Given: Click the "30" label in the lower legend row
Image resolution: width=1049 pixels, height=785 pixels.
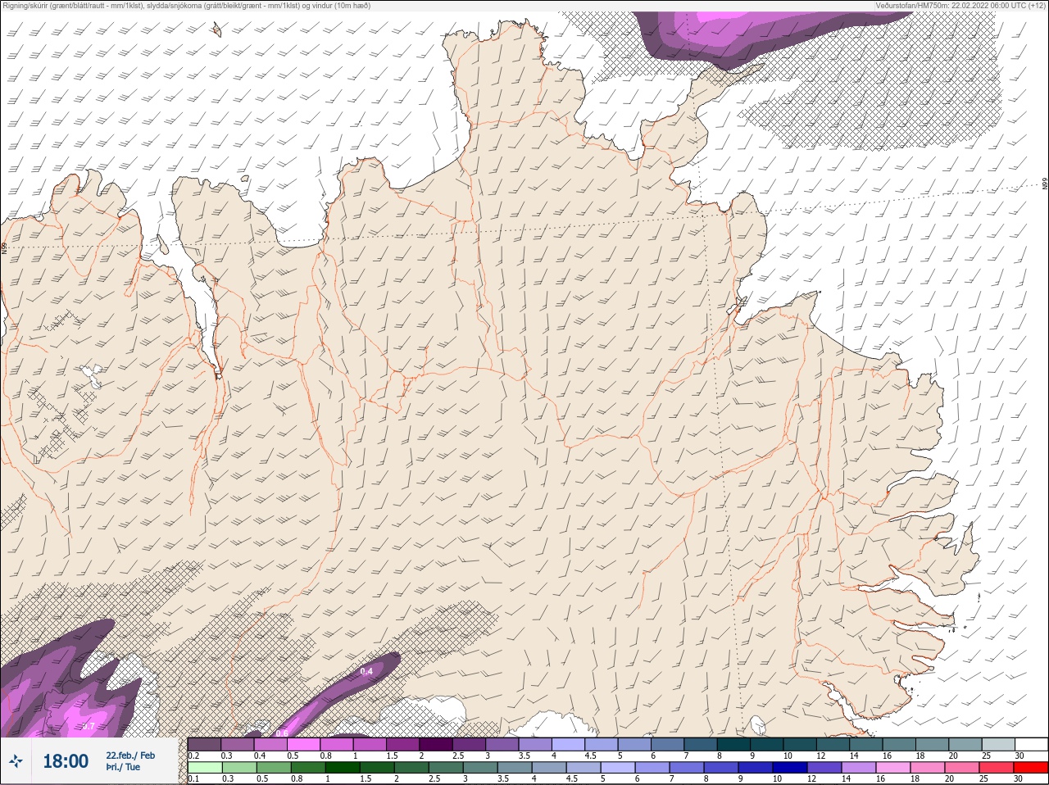Looking at the screenshot, I should 1019,778.
